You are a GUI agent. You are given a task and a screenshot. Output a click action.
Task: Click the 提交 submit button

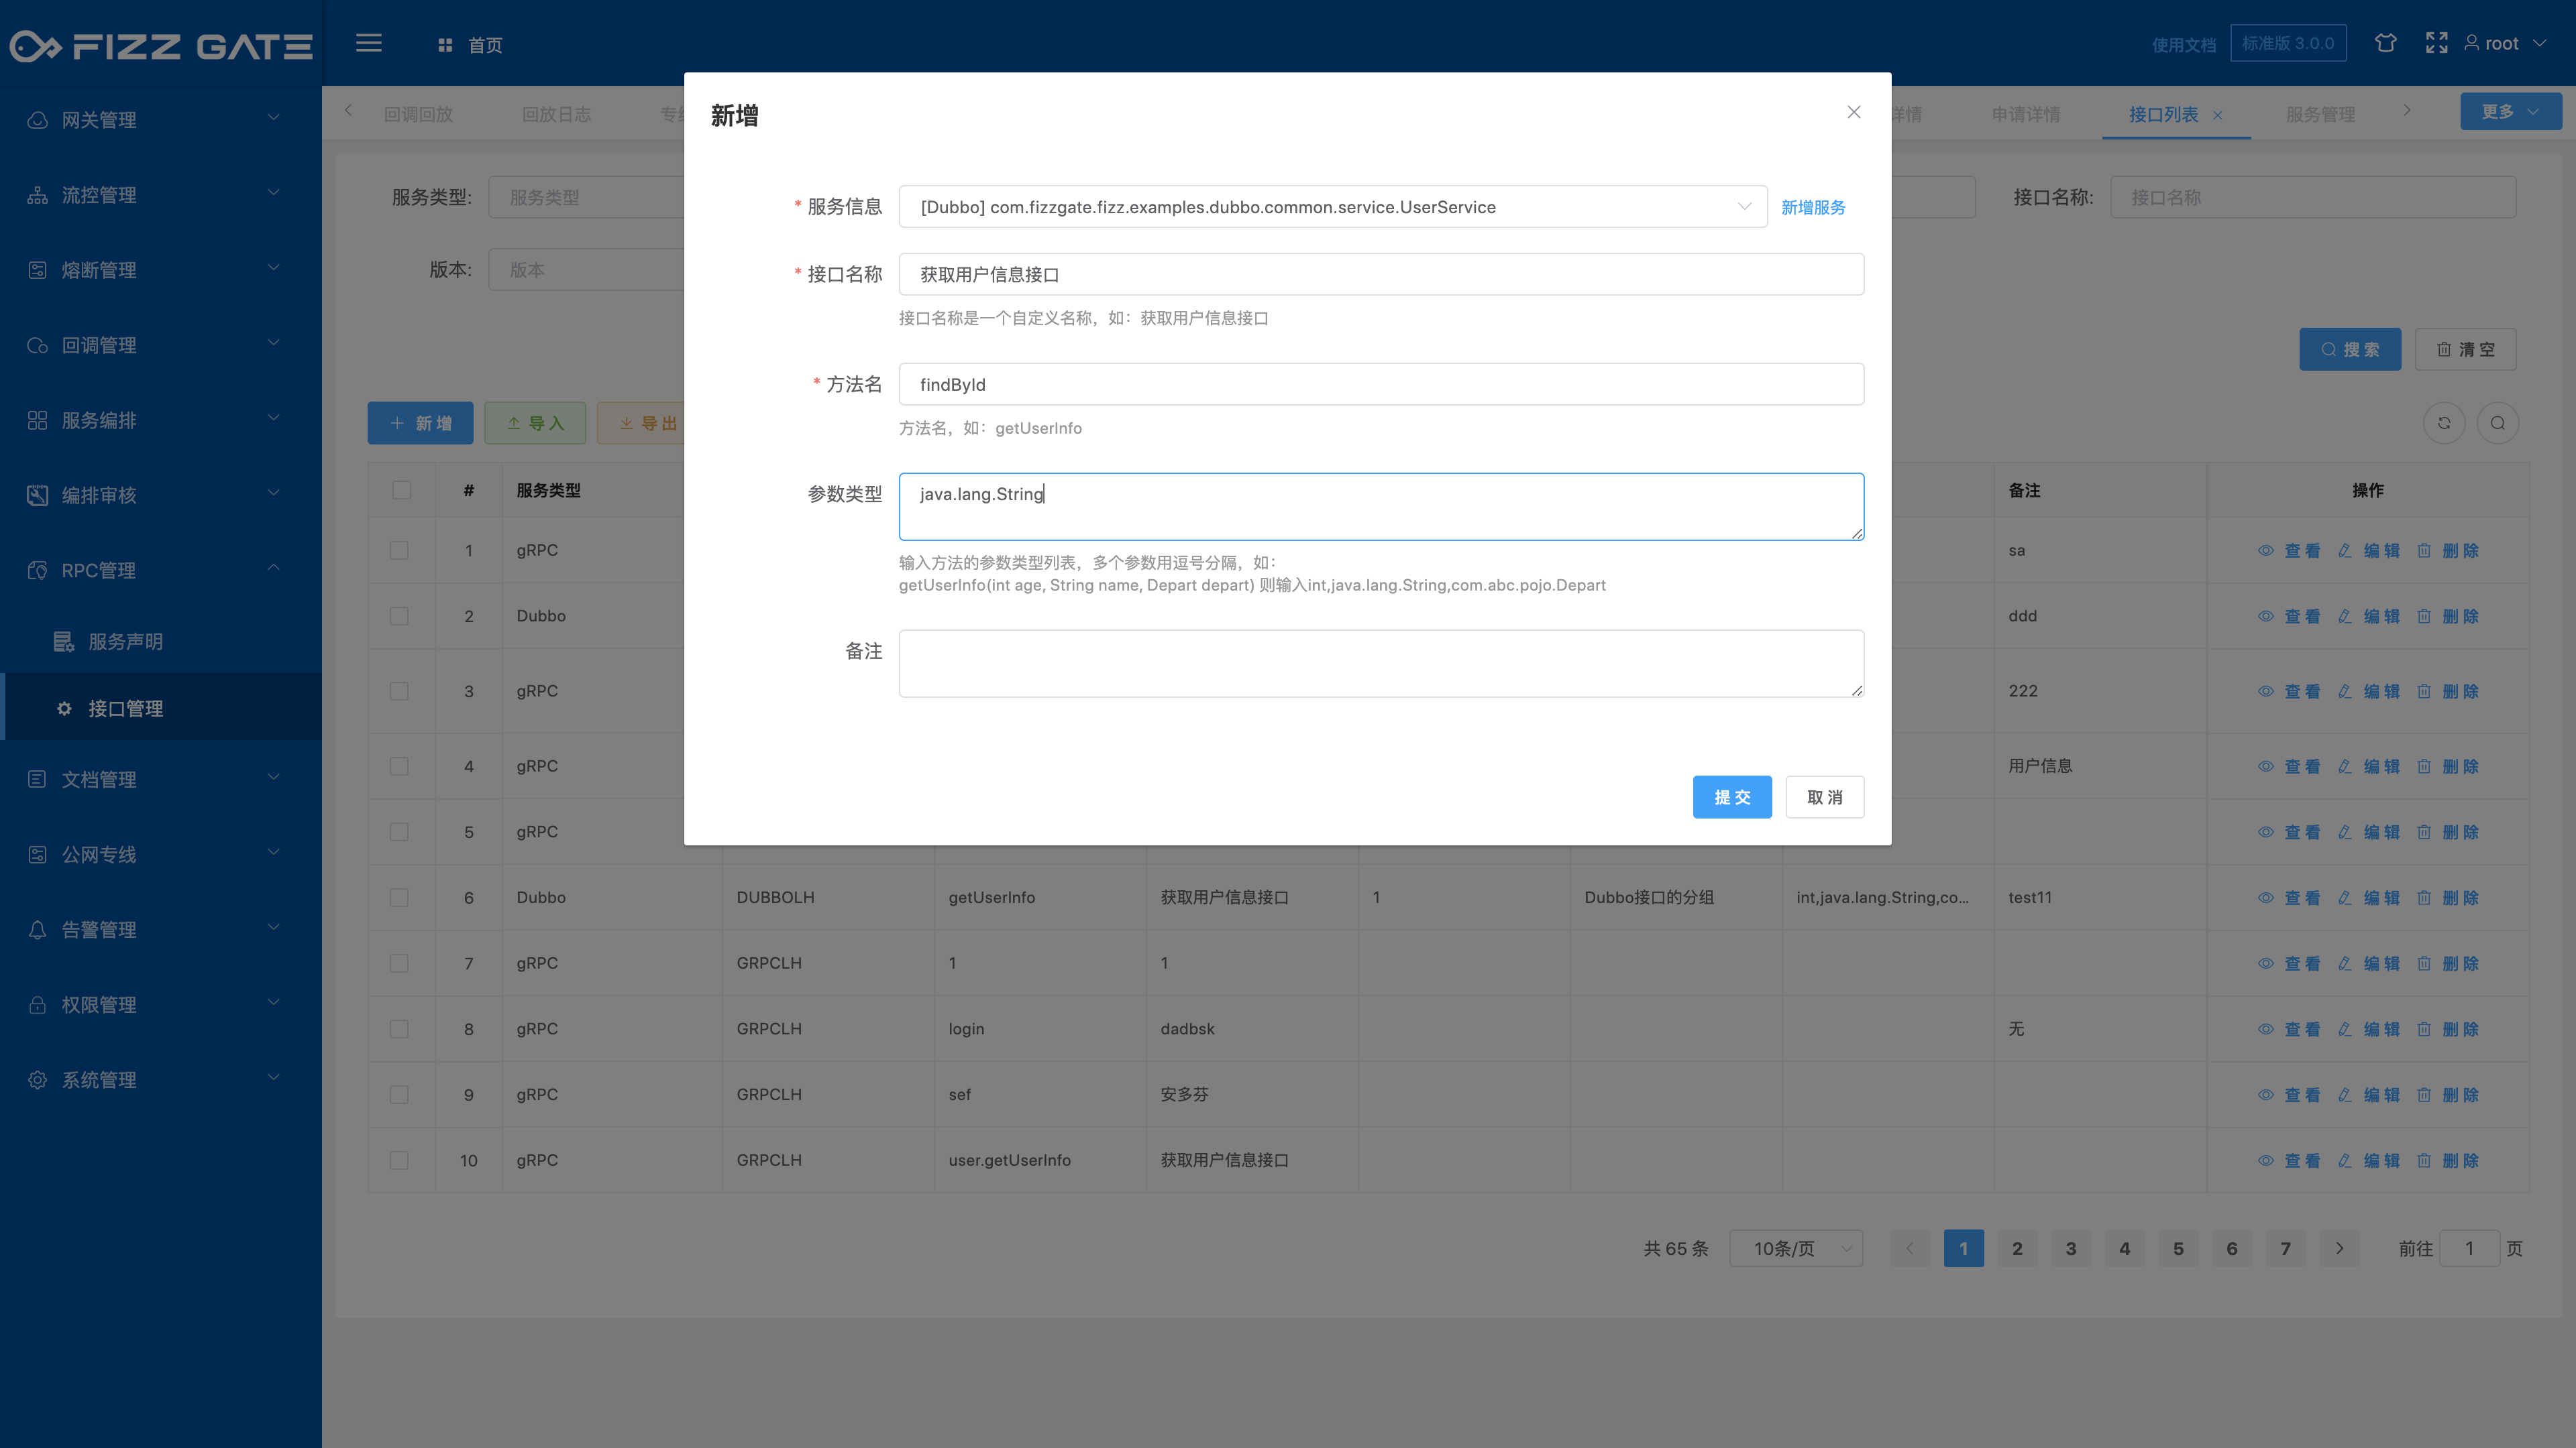pos(1731,798)
